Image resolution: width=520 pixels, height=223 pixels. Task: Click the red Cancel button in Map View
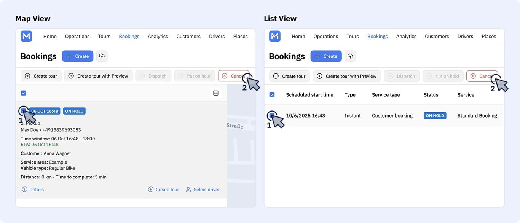pyautogui.click(x=234, y=76)
